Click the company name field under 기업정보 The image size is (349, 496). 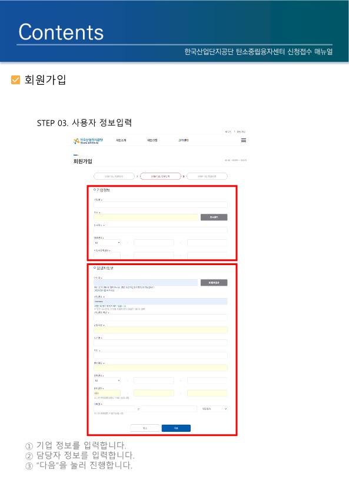[x=161, y=204]
